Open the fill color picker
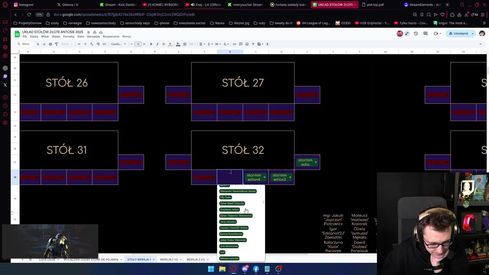 tap(178, 44)
